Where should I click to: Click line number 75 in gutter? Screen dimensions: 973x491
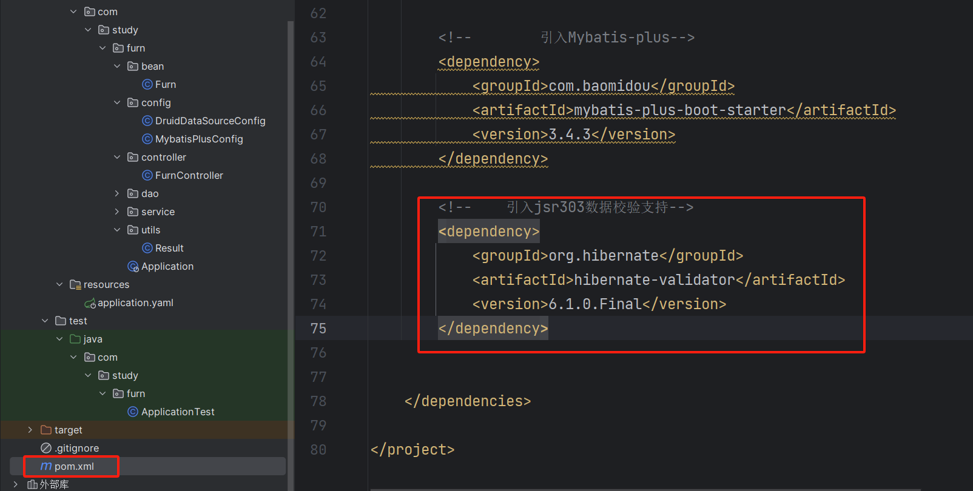click(318, 329)
